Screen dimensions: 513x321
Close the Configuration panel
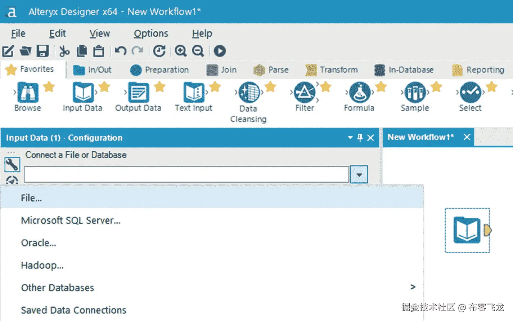370,138
